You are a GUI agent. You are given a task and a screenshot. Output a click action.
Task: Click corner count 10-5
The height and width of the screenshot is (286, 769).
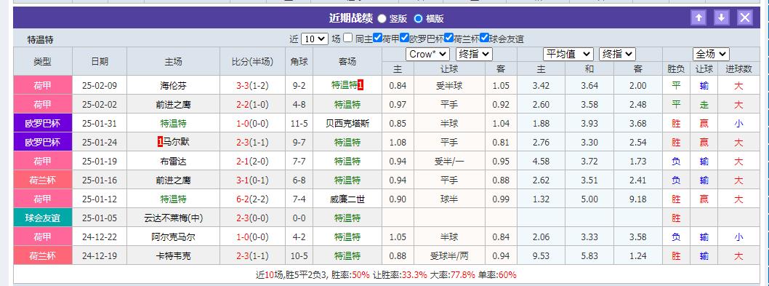pyautogui.click(x=299, y=256)
